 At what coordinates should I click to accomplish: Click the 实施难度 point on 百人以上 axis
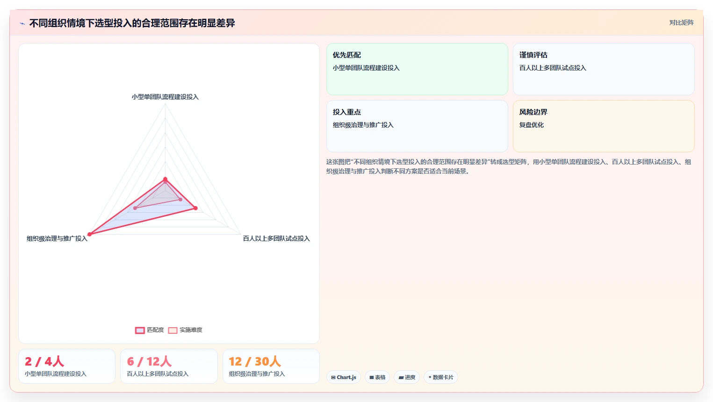(x=180, y=200)
